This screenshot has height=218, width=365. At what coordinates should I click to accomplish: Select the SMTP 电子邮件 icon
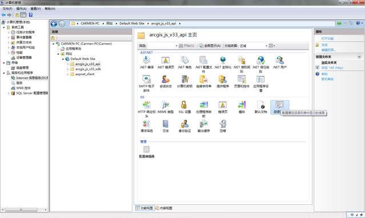pos(146,83)
